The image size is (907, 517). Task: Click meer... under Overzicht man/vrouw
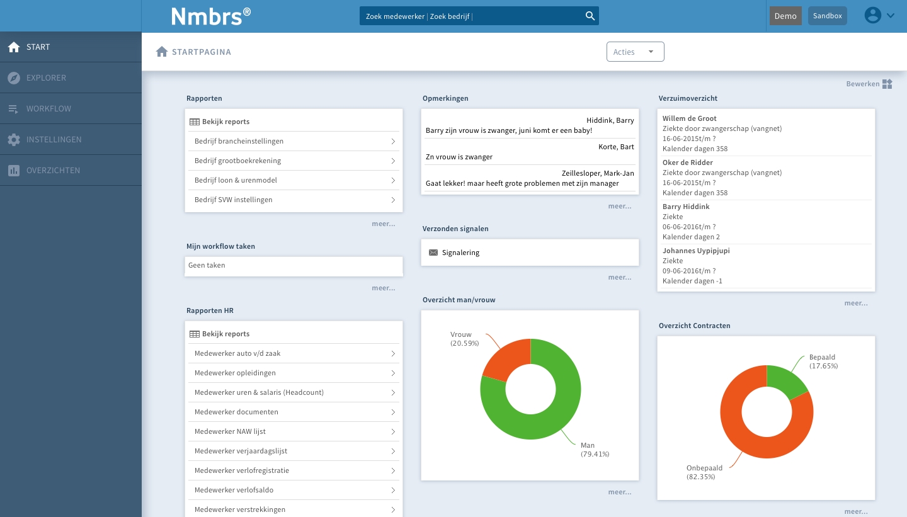coord(620,492)
